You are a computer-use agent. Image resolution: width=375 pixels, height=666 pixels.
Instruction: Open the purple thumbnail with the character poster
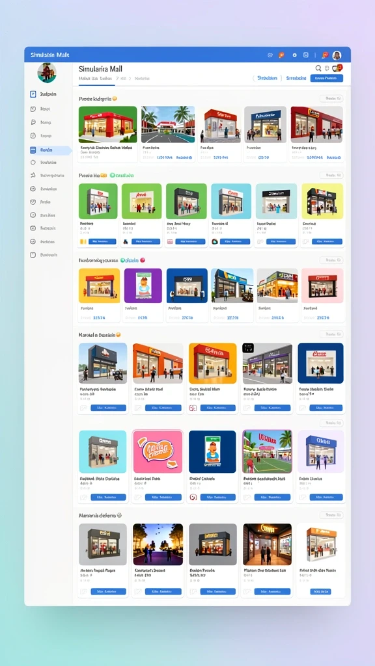143,286
